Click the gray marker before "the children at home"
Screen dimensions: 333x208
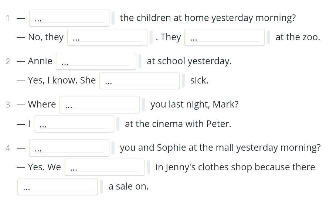tap(113, 18)
